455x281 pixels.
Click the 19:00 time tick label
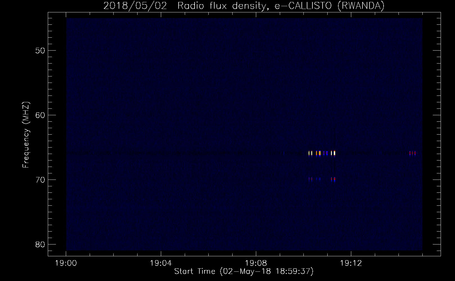point(66,263)
